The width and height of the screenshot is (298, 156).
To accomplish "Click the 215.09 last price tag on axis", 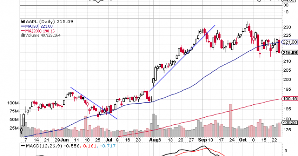I will [290, 52].
